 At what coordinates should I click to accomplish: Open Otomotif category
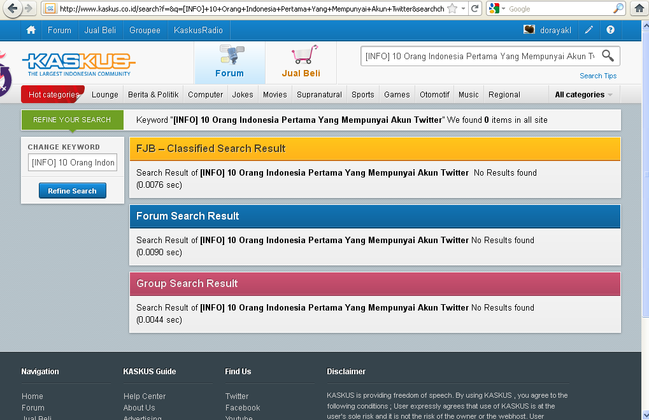pos(434,95)
